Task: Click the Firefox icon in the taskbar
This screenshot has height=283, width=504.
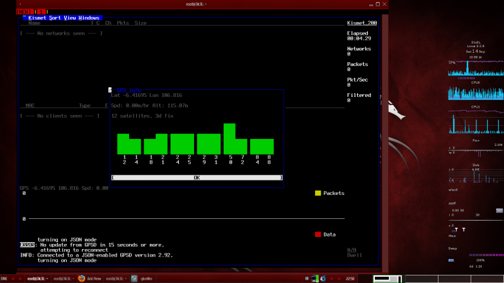Action: (81, 278)
